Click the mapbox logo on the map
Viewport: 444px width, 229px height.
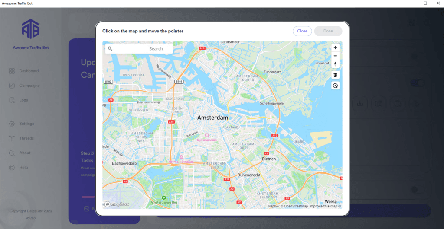tap(116, 204)
